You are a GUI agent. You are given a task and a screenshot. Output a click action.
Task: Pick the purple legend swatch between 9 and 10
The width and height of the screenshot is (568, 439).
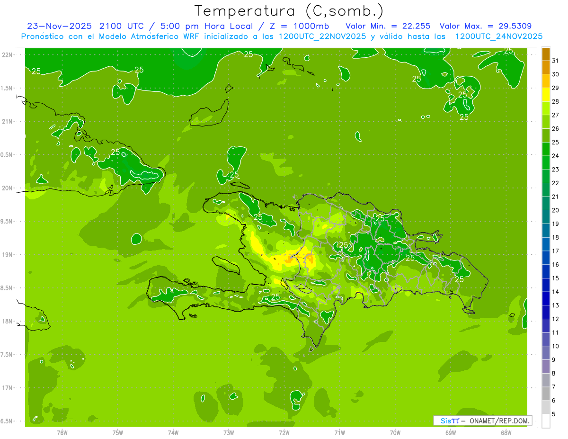coord(546,353)
